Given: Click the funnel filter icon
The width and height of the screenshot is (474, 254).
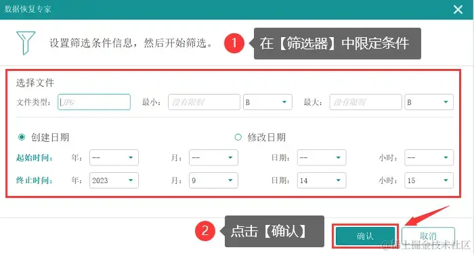Looking at the screenshot, I should [26, 43].
